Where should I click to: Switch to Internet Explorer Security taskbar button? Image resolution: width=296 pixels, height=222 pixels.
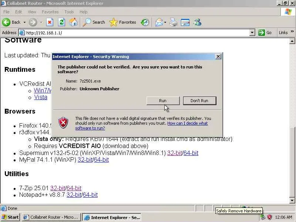pyautogui.click(x=112, y=217)
